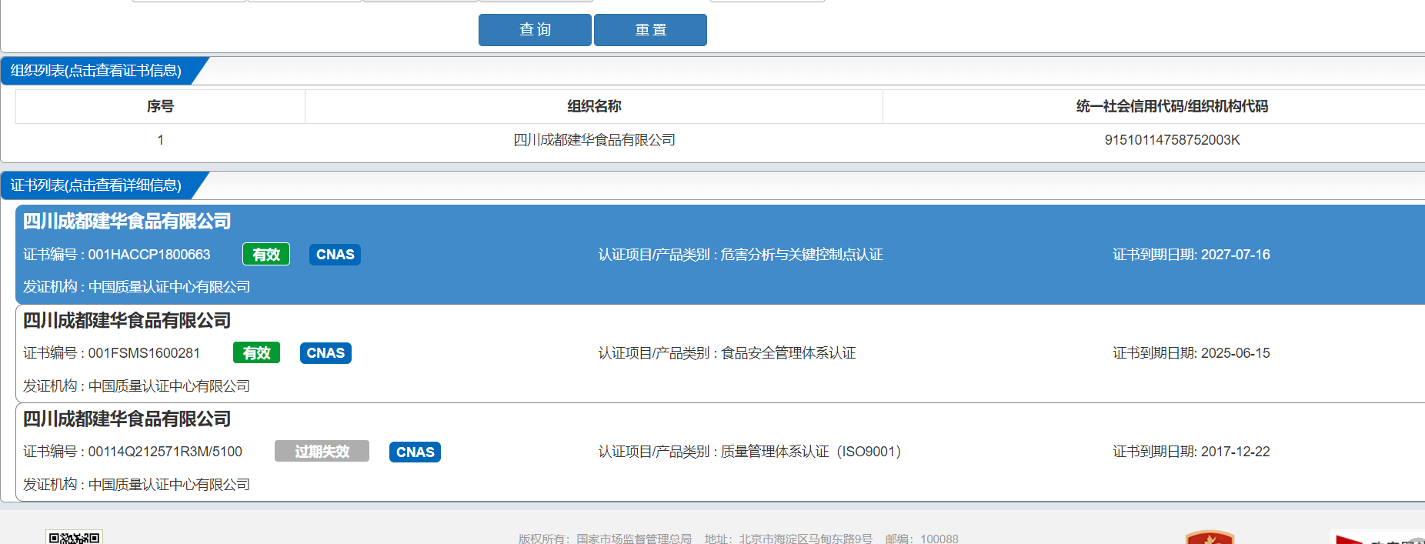This screenshot has width=1425, height=544.
Task: Select the issuing body line of the ISO9001 certificate
Action: pos(136,485)
